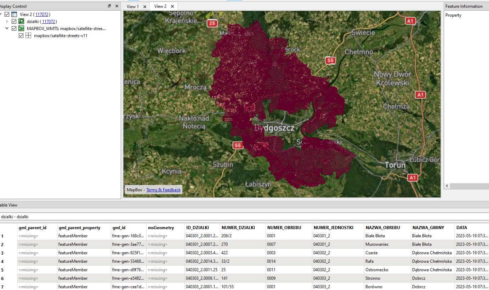Click the View 2 table icon
Screen dimensions: 489x290
(x=14, y=14)
